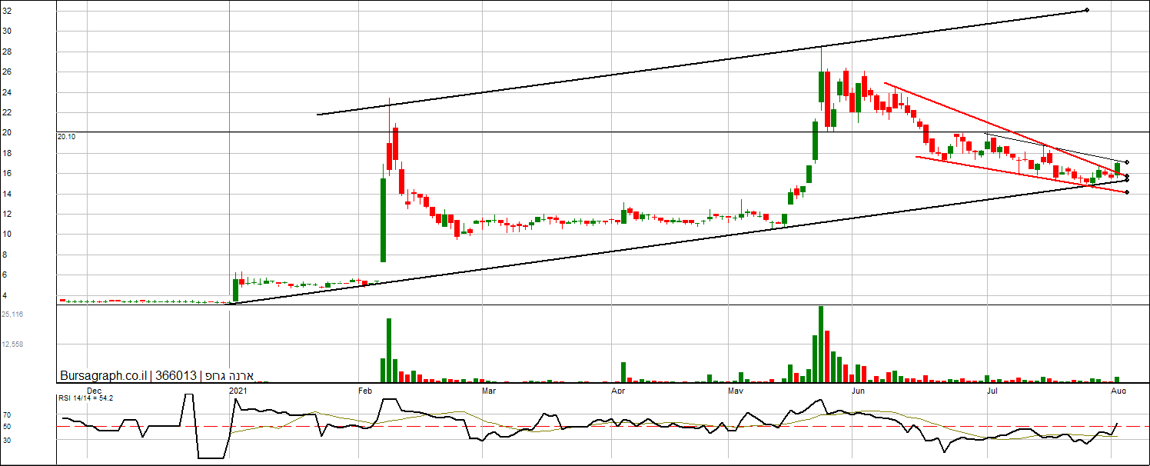Click the 18 price label on the y-axis
This screenshot has height=466, width=1150.
(x=6, y=154)
